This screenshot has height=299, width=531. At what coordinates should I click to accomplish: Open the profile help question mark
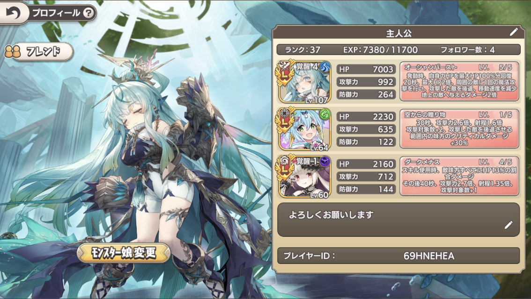[88, 13]
